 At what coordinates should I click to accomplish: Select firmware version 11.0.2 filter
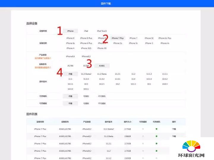coord(102,79)
